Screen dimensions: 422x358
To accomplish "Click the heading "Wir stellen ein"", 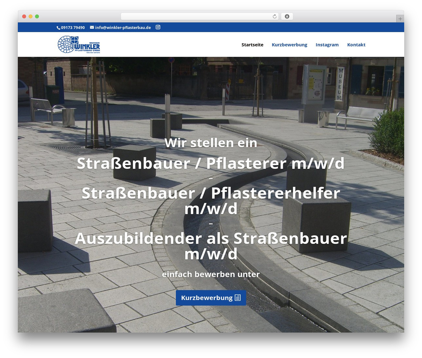I will [211, 143].
